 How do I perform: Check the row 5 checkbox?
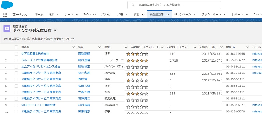[16, 80]
